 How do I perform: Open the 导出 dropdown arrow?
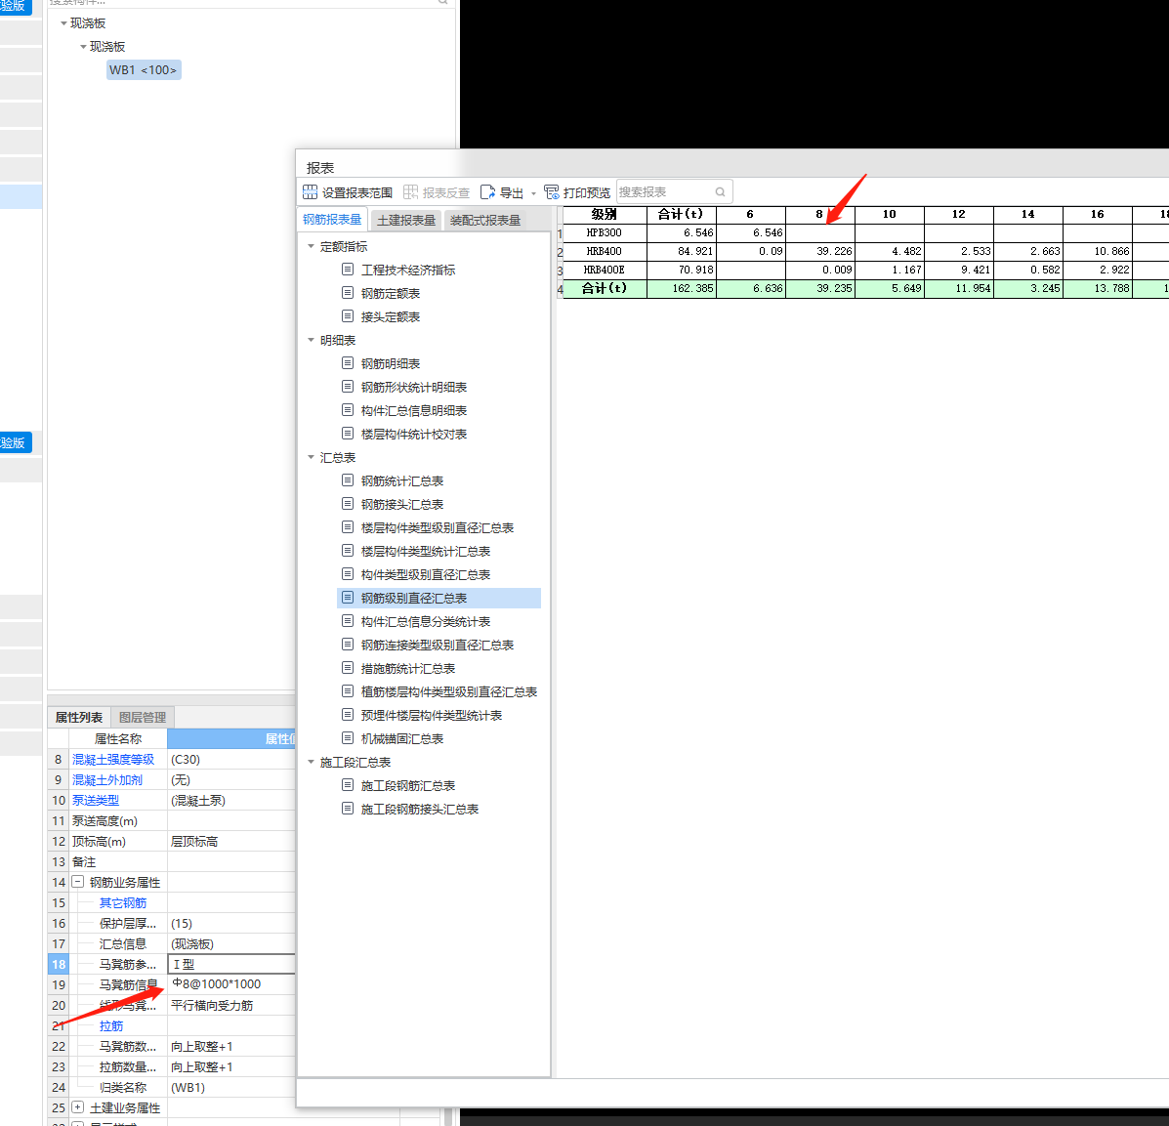534,193
